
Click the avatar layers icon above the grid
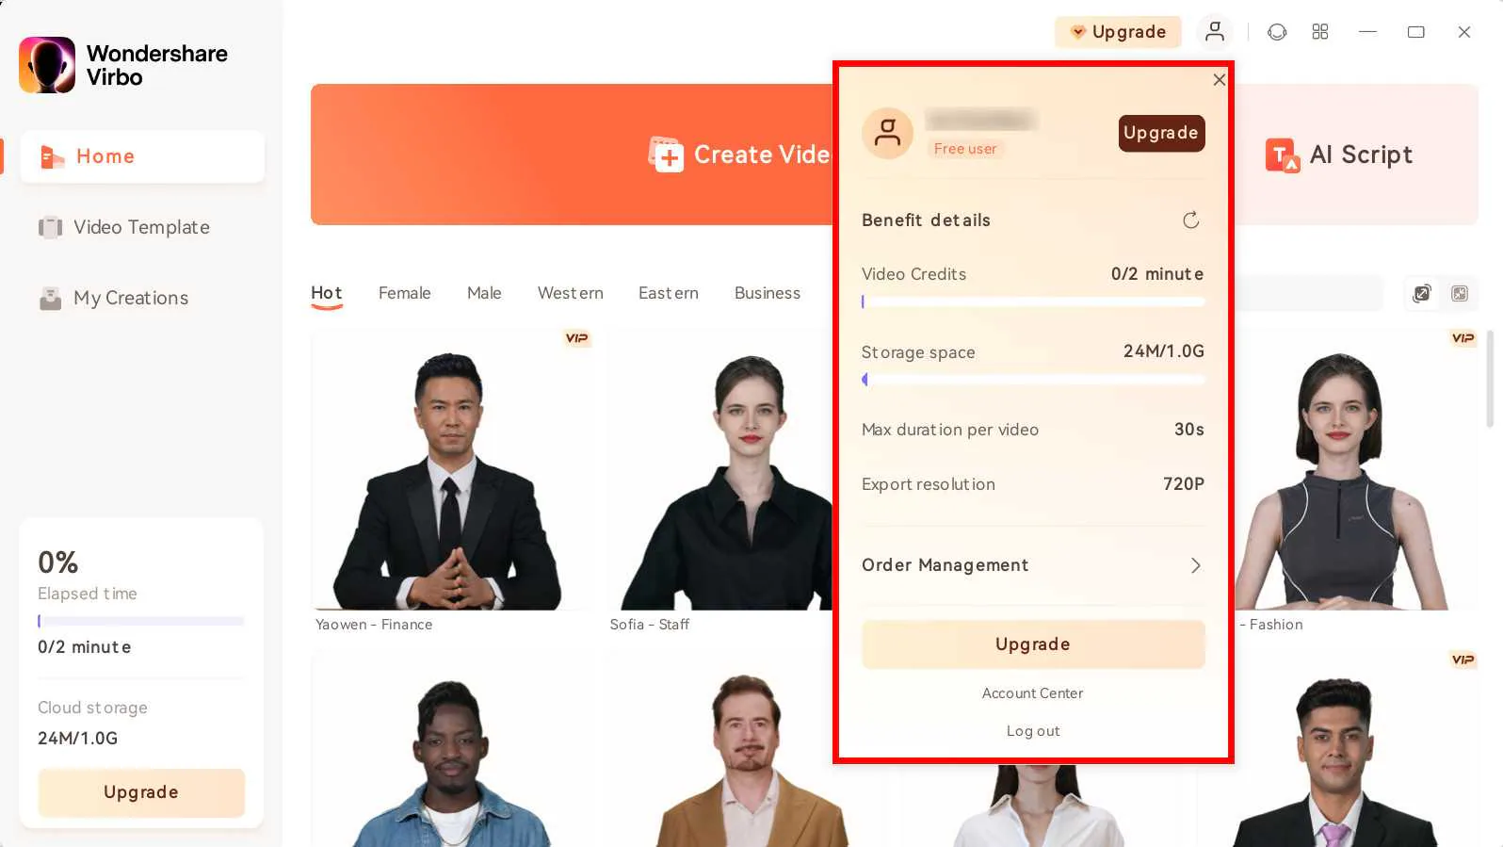(1422, 294)
